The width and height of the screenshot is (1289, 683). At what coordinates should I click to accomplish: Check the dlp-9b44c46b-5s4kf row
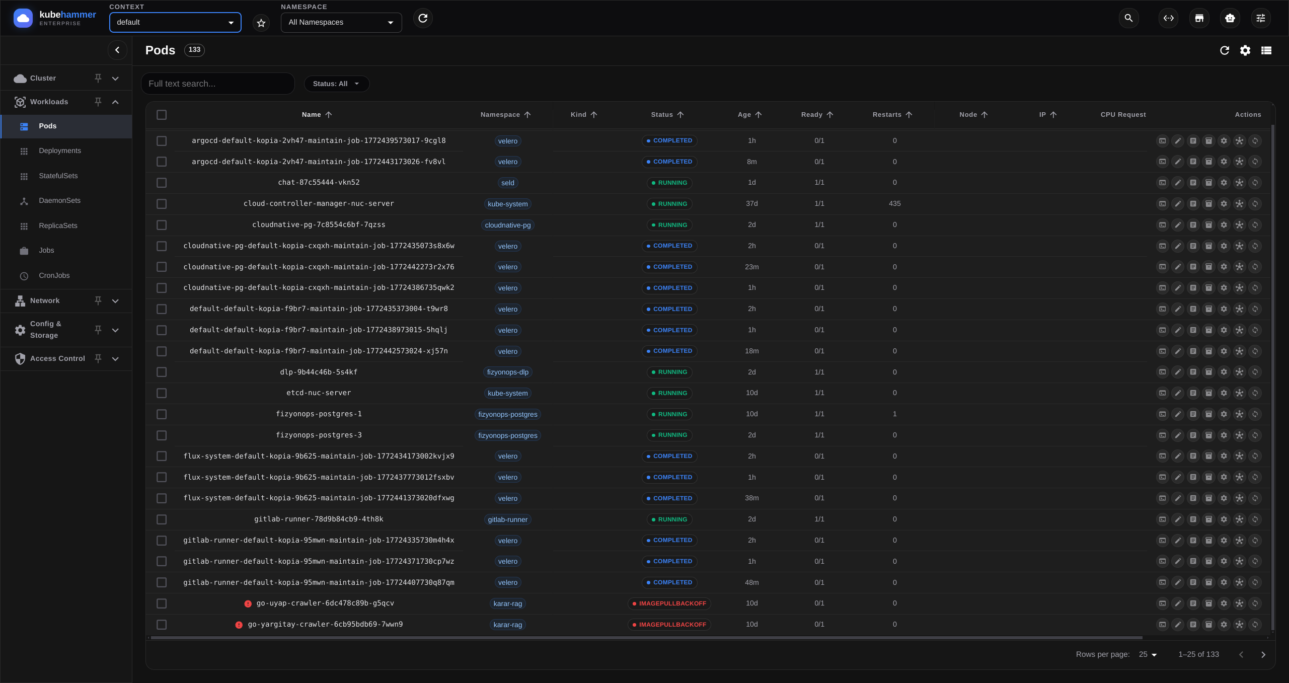tap(162, 372)
